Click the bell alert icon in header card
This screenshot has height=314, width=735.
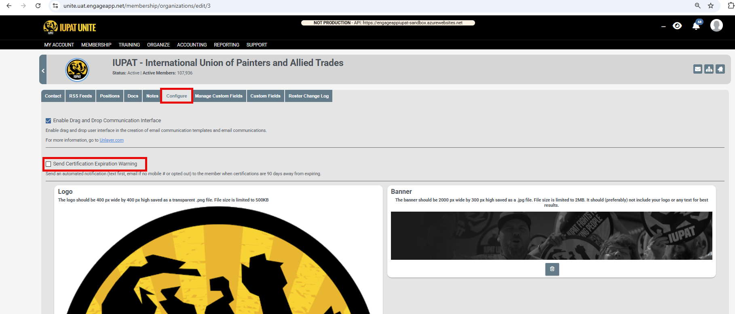[x=720, y=69]
